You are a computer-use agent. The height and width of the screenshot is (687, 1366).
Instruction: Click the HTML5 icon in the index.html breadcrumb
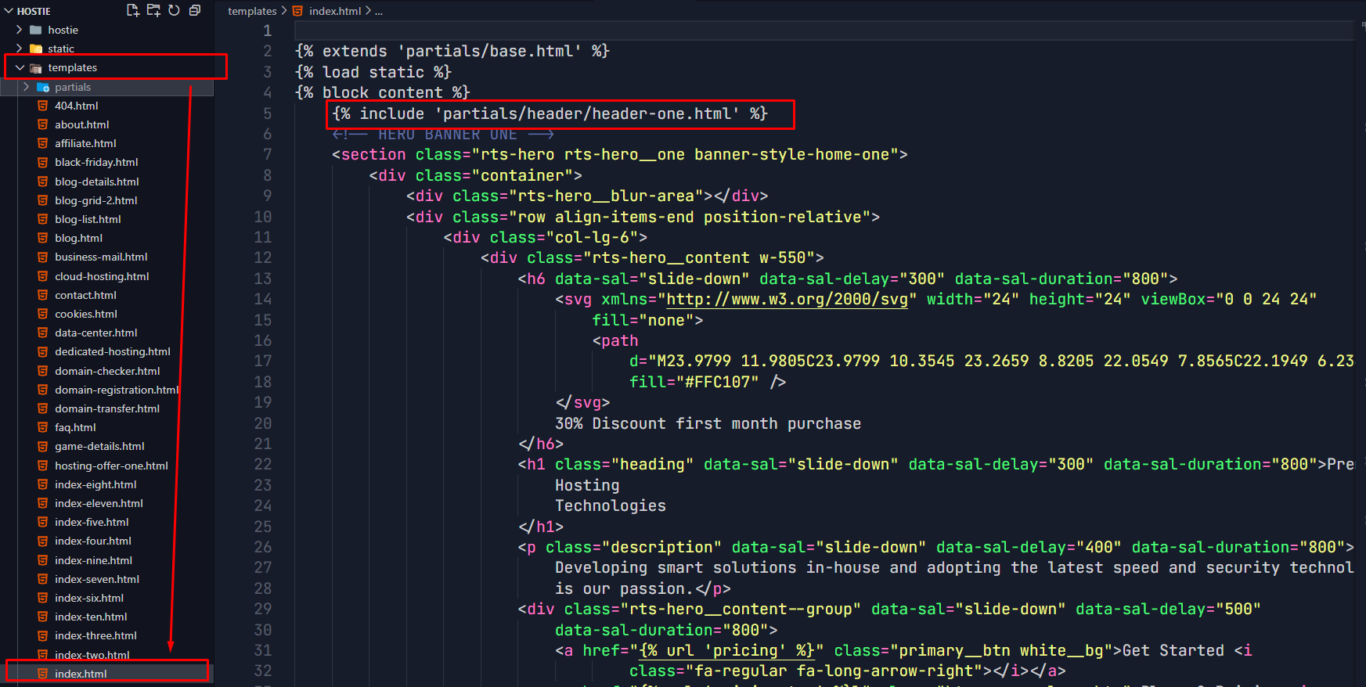tap(297, 11)
